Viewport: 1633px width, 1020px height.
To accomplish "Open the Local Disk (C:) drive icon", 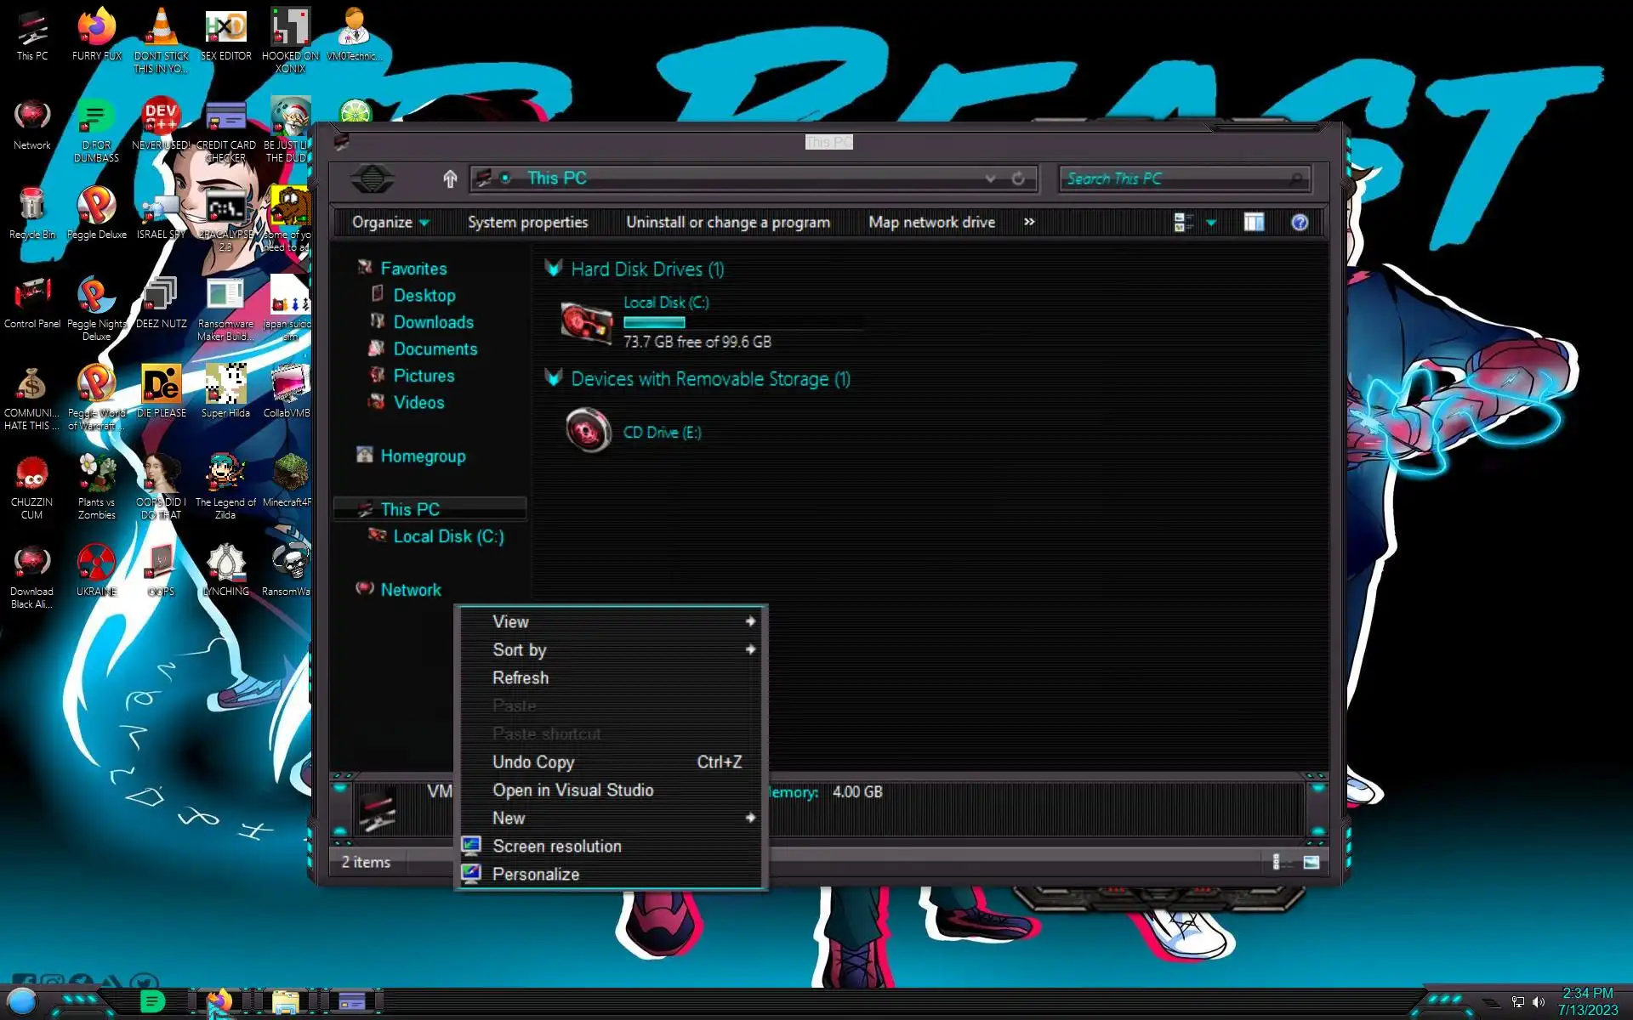I will tap(586, 323).
